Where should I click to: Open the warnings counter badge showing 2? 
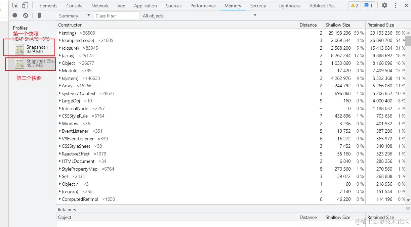click(354, 5)
